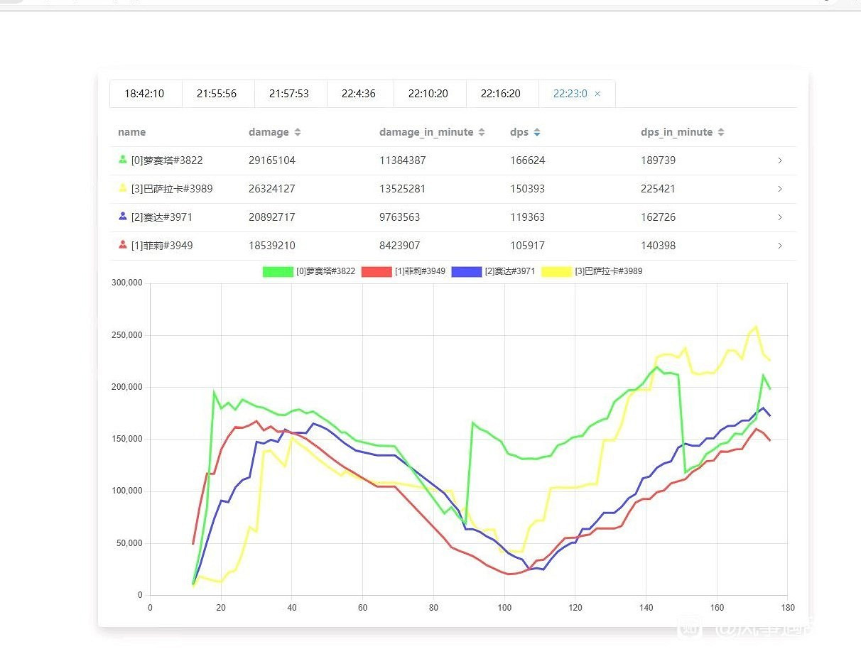This screenshot has height=649, width=861.
Task: Sort by dps_in_minute column sort icon
Action: click(721, 132)
